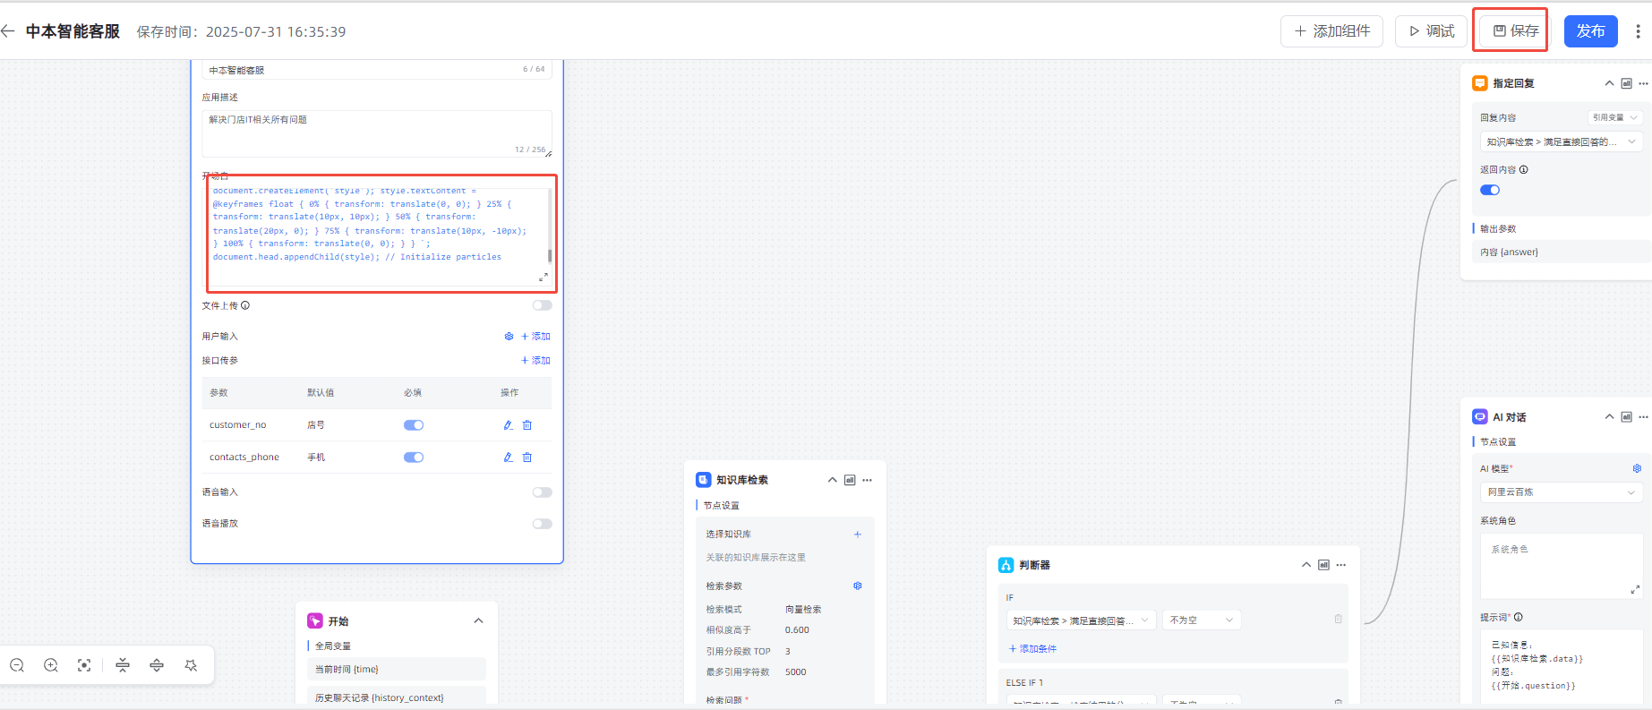Open the 引用变量 dropdown
The image size is (1652, 710).
pyautogui.click(x=1615, y=117)
